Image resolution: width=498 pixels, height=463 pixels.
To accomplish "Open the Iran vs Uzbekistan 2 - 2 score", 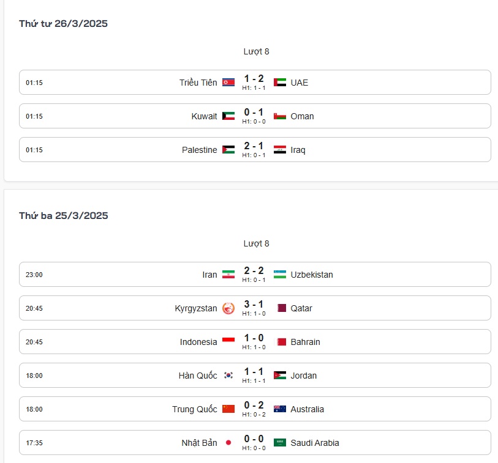I will tap(254, 270).
